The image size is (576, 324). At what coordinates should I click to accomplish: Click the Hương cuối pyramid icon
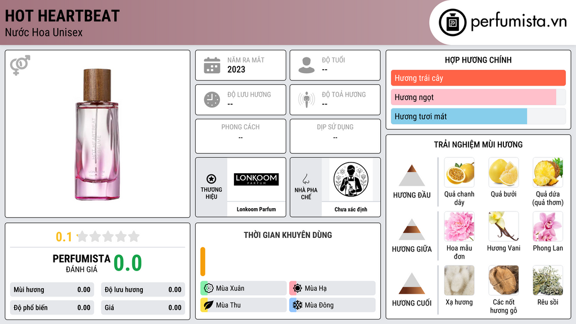[412, 283]
